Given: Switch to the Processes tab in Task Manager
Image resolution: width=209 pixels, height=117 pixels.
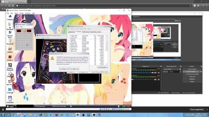Looking at the screenshot, I should (78, 32).
